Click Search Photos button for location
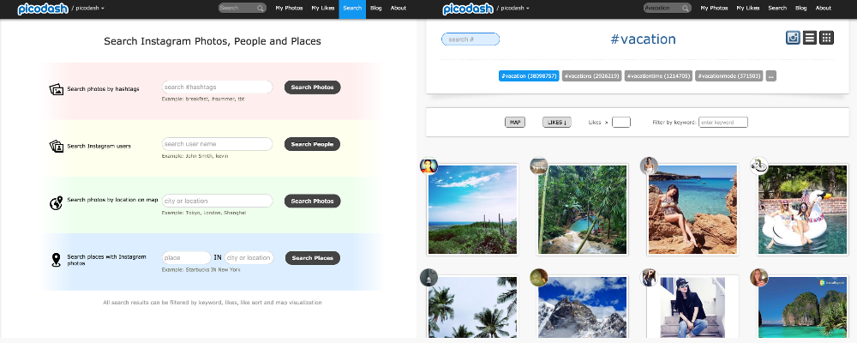 point(312,201)
